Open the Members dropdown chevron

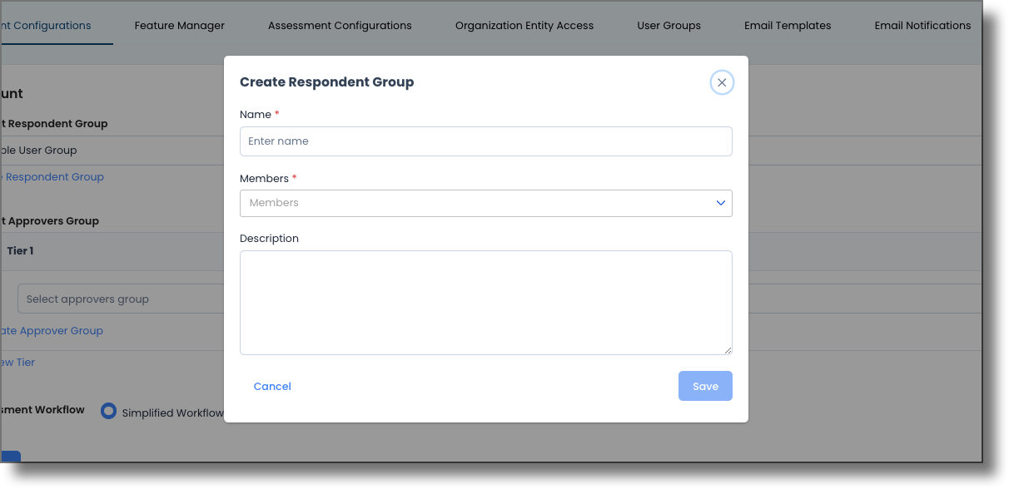pos(718,203)
